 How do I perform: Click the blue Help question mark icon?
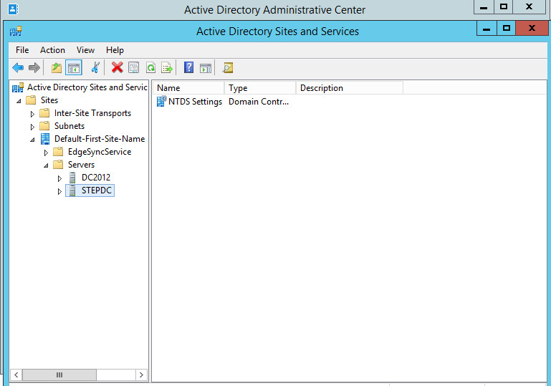pos(188,68)
